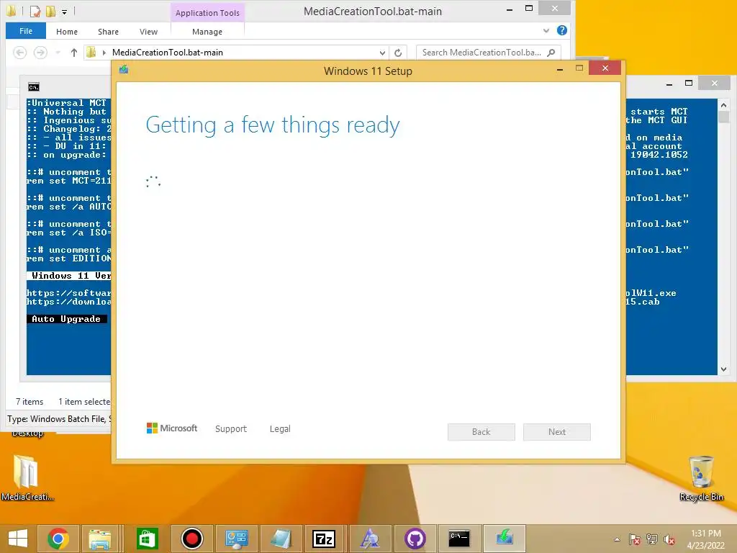Click the Explorer Forward arrow

tap(40, 53)
